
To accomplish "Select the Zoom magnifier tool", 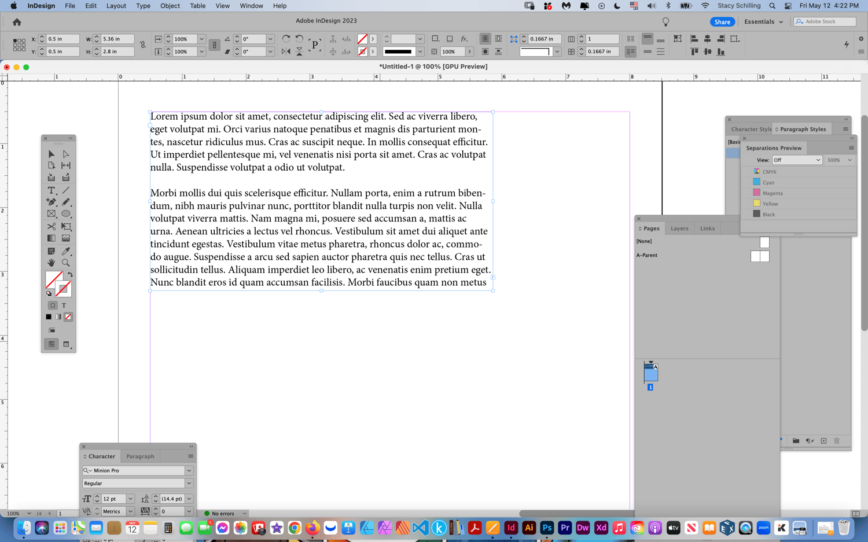I will coord(66,263).
